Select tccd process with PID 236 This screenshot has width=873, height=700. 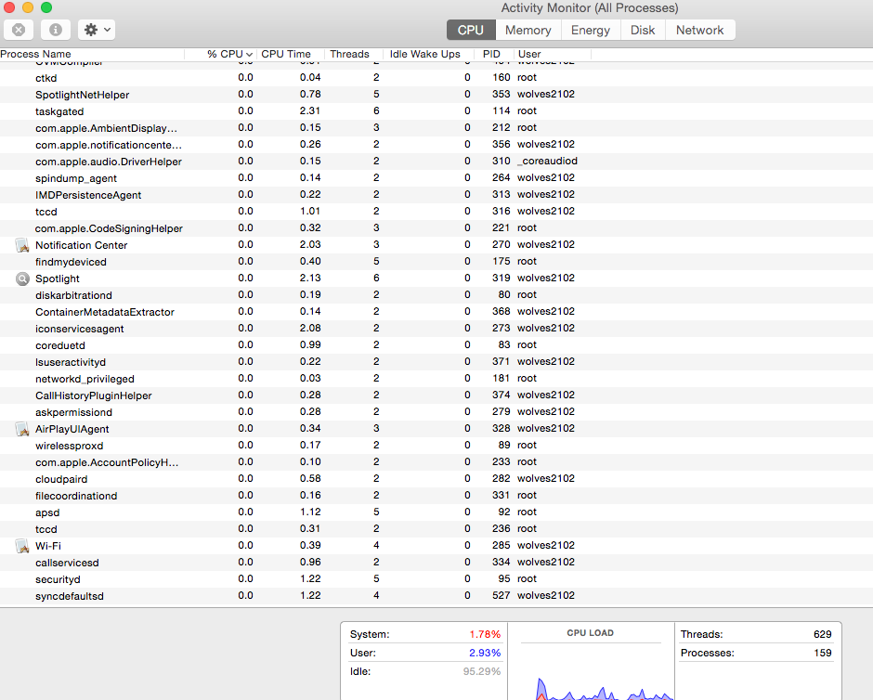pyautogui.click(x=436, y=528)
